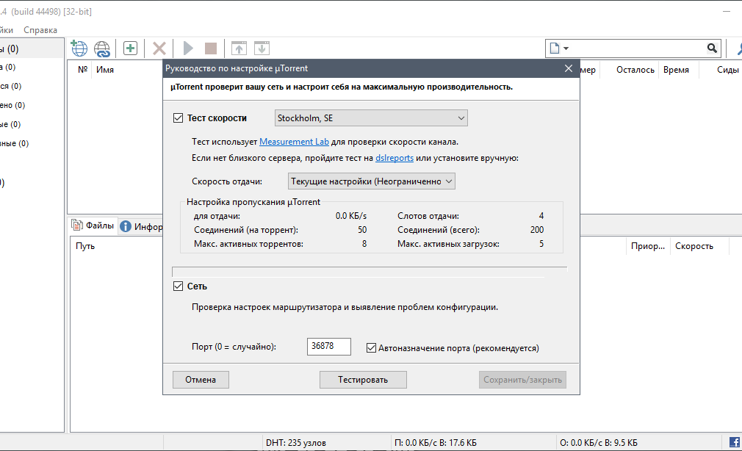Click the search magnifier icon in toolbar
742x451 pixels.
[712, 48]
